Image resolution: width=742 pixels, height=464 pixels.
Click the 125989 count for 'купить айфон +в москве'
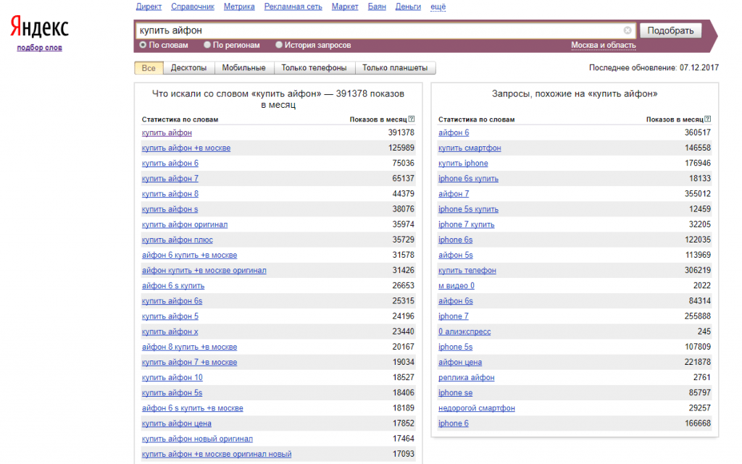[401, 148]
